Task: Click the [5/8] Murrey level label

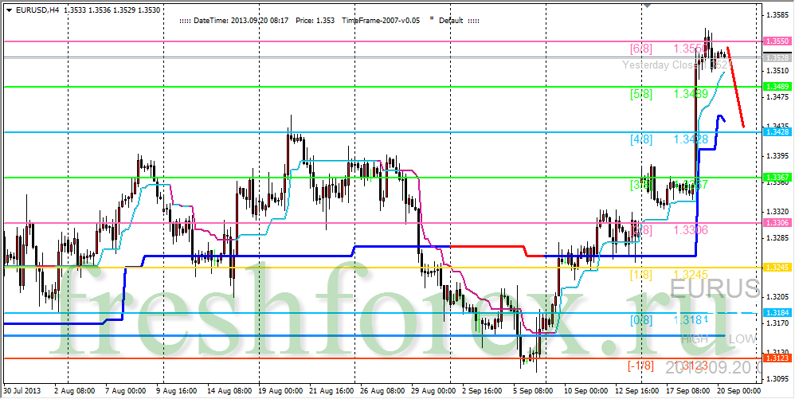Action: click(x=641, y=94)
